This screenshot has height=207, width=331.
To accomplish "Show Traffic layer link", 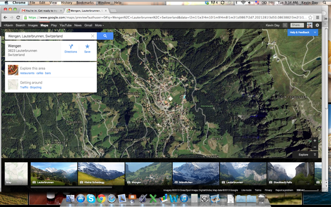I will coord(24,87).
